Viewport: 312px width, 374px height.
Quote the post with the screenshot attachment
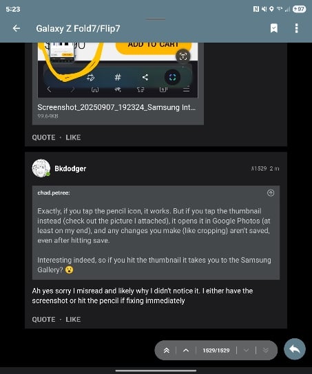43,137
